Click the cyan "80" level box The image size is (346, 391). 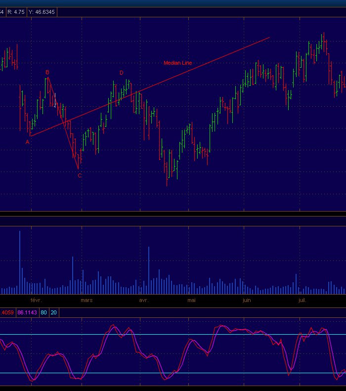pos(43,312)
